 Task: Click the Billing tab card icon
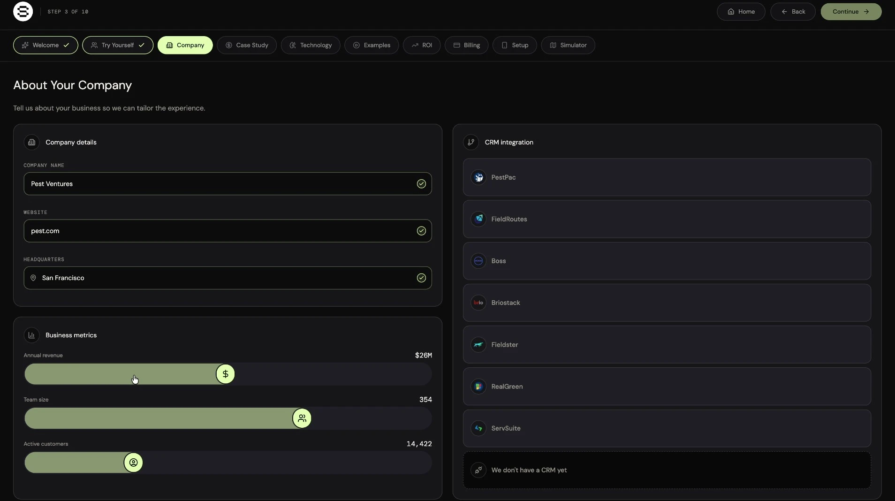pyautogui.click(x=456, y=45)
